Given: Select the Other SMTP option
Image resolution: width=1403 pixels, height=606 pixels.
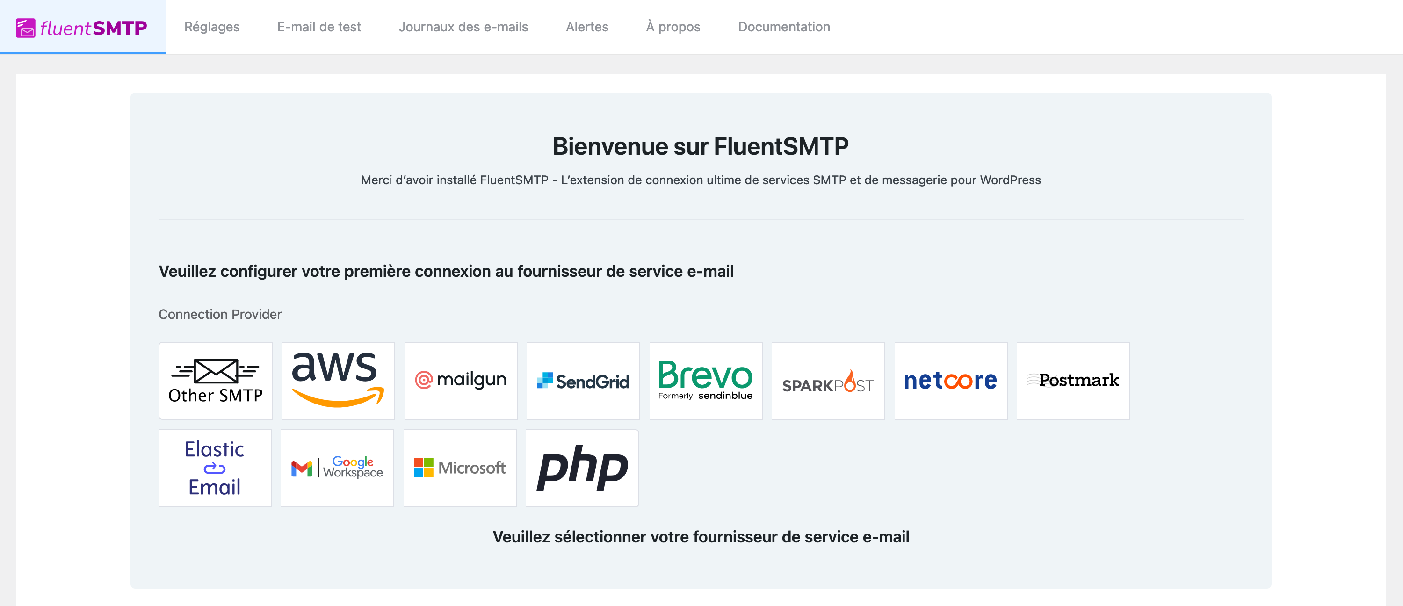Looking at the screenshot, I should tap(215, 380).
